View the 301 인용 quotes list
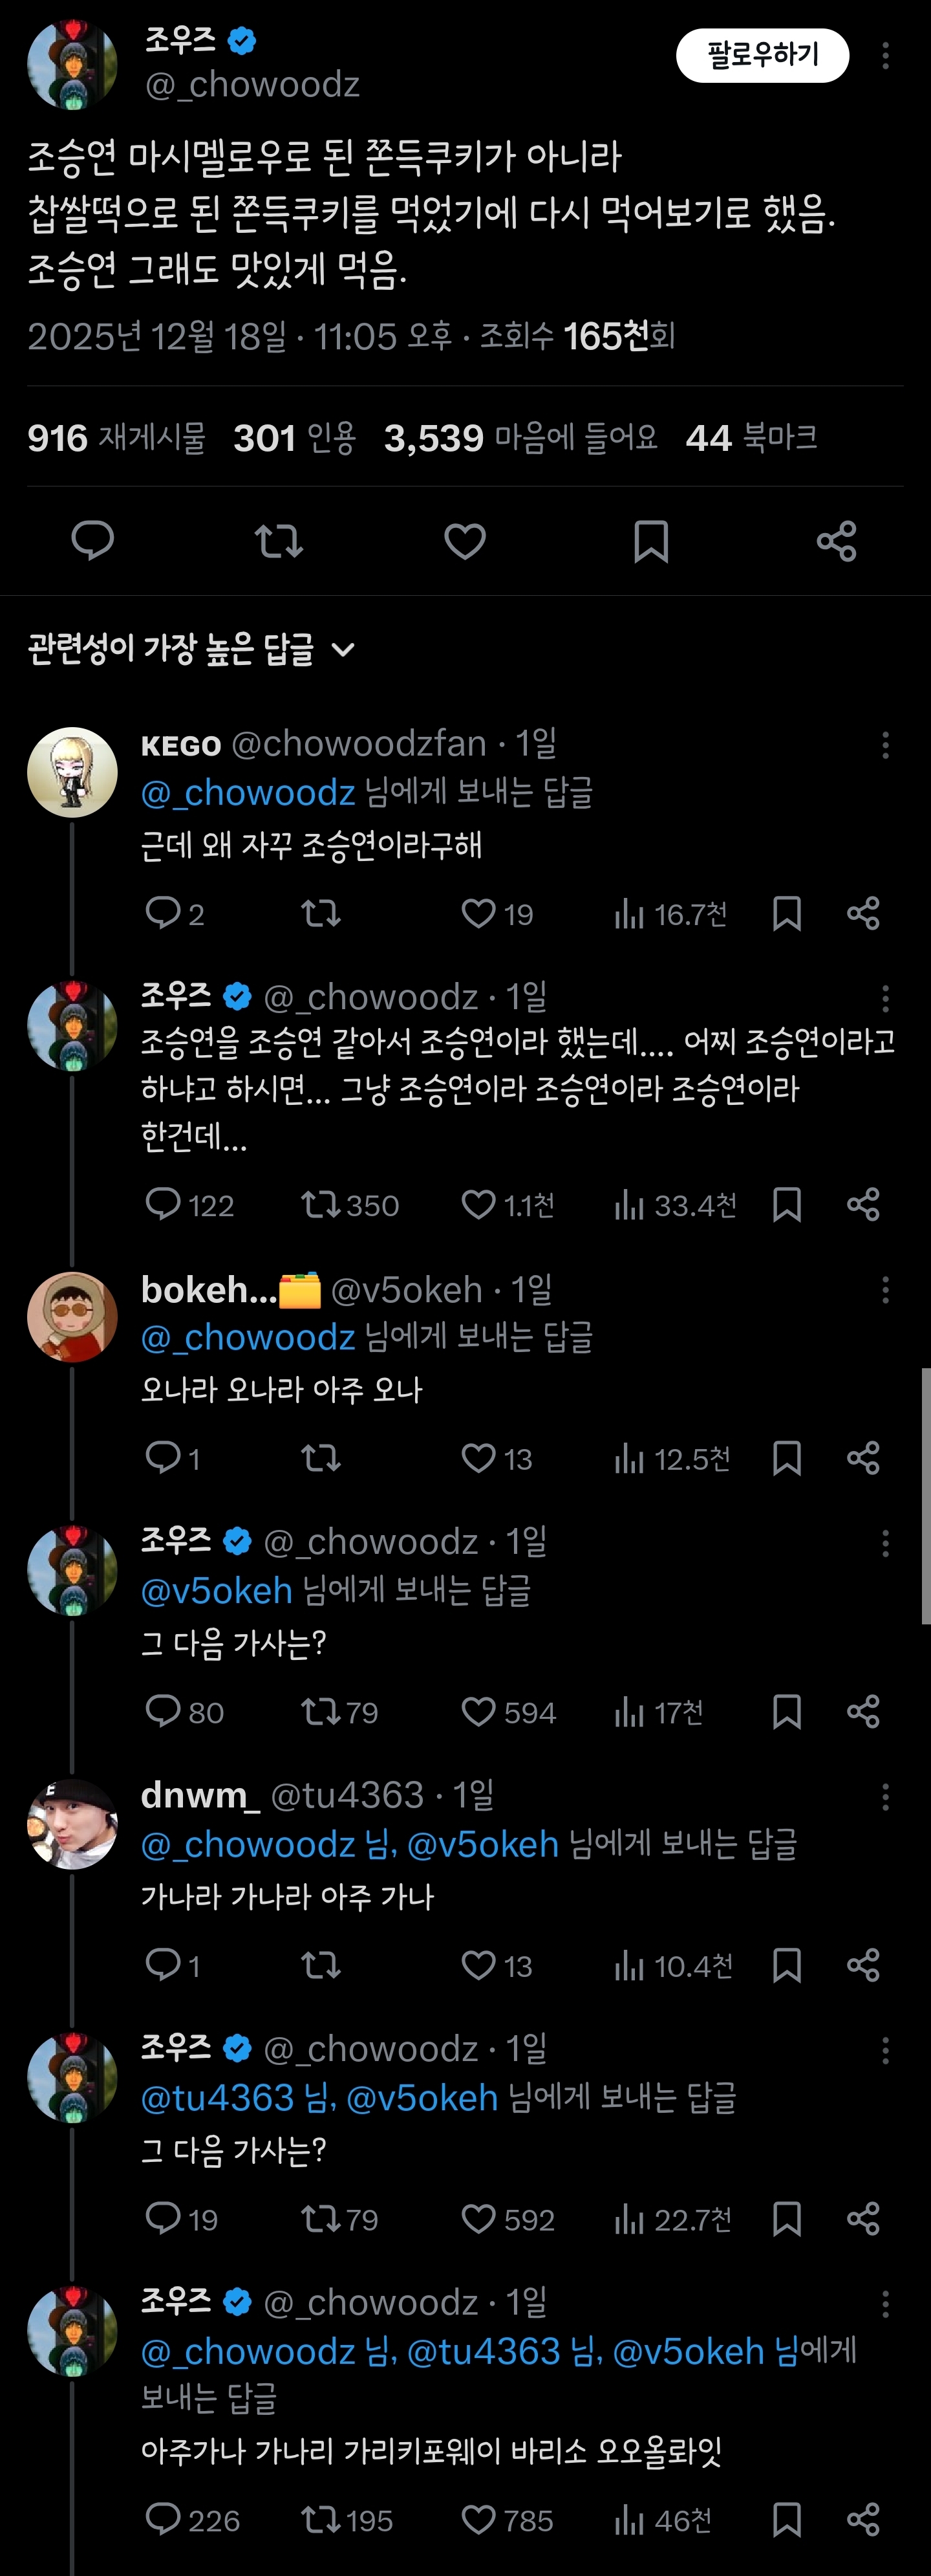This screenshot has width=931, height=2576. (295, 438)
